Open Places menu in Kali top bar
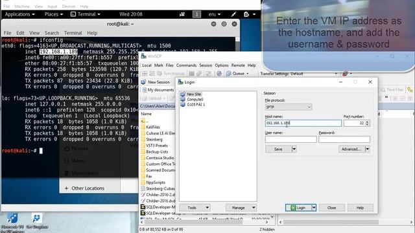 54,14
